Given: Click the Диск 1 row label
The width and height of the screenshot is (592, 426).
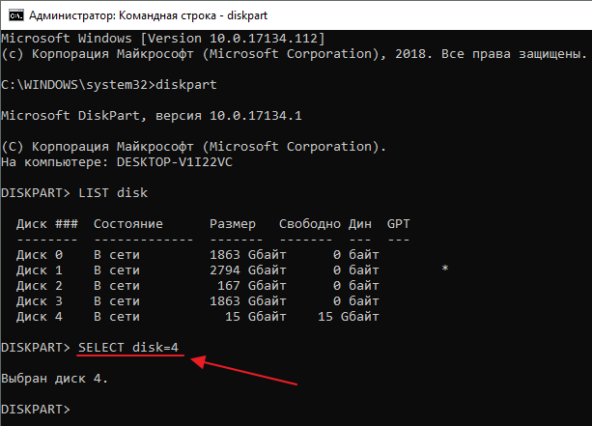Looking at the screenshot, I should coord(40,270).
